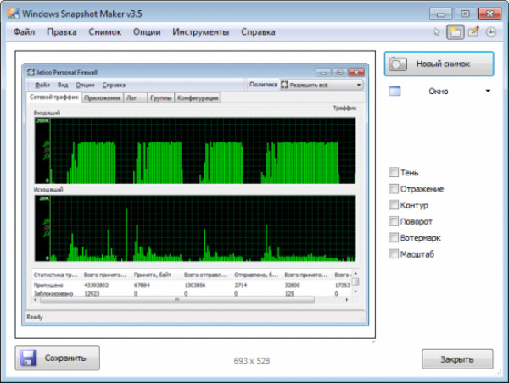
Task: Open the Инструменты menu
Action: 200,32
